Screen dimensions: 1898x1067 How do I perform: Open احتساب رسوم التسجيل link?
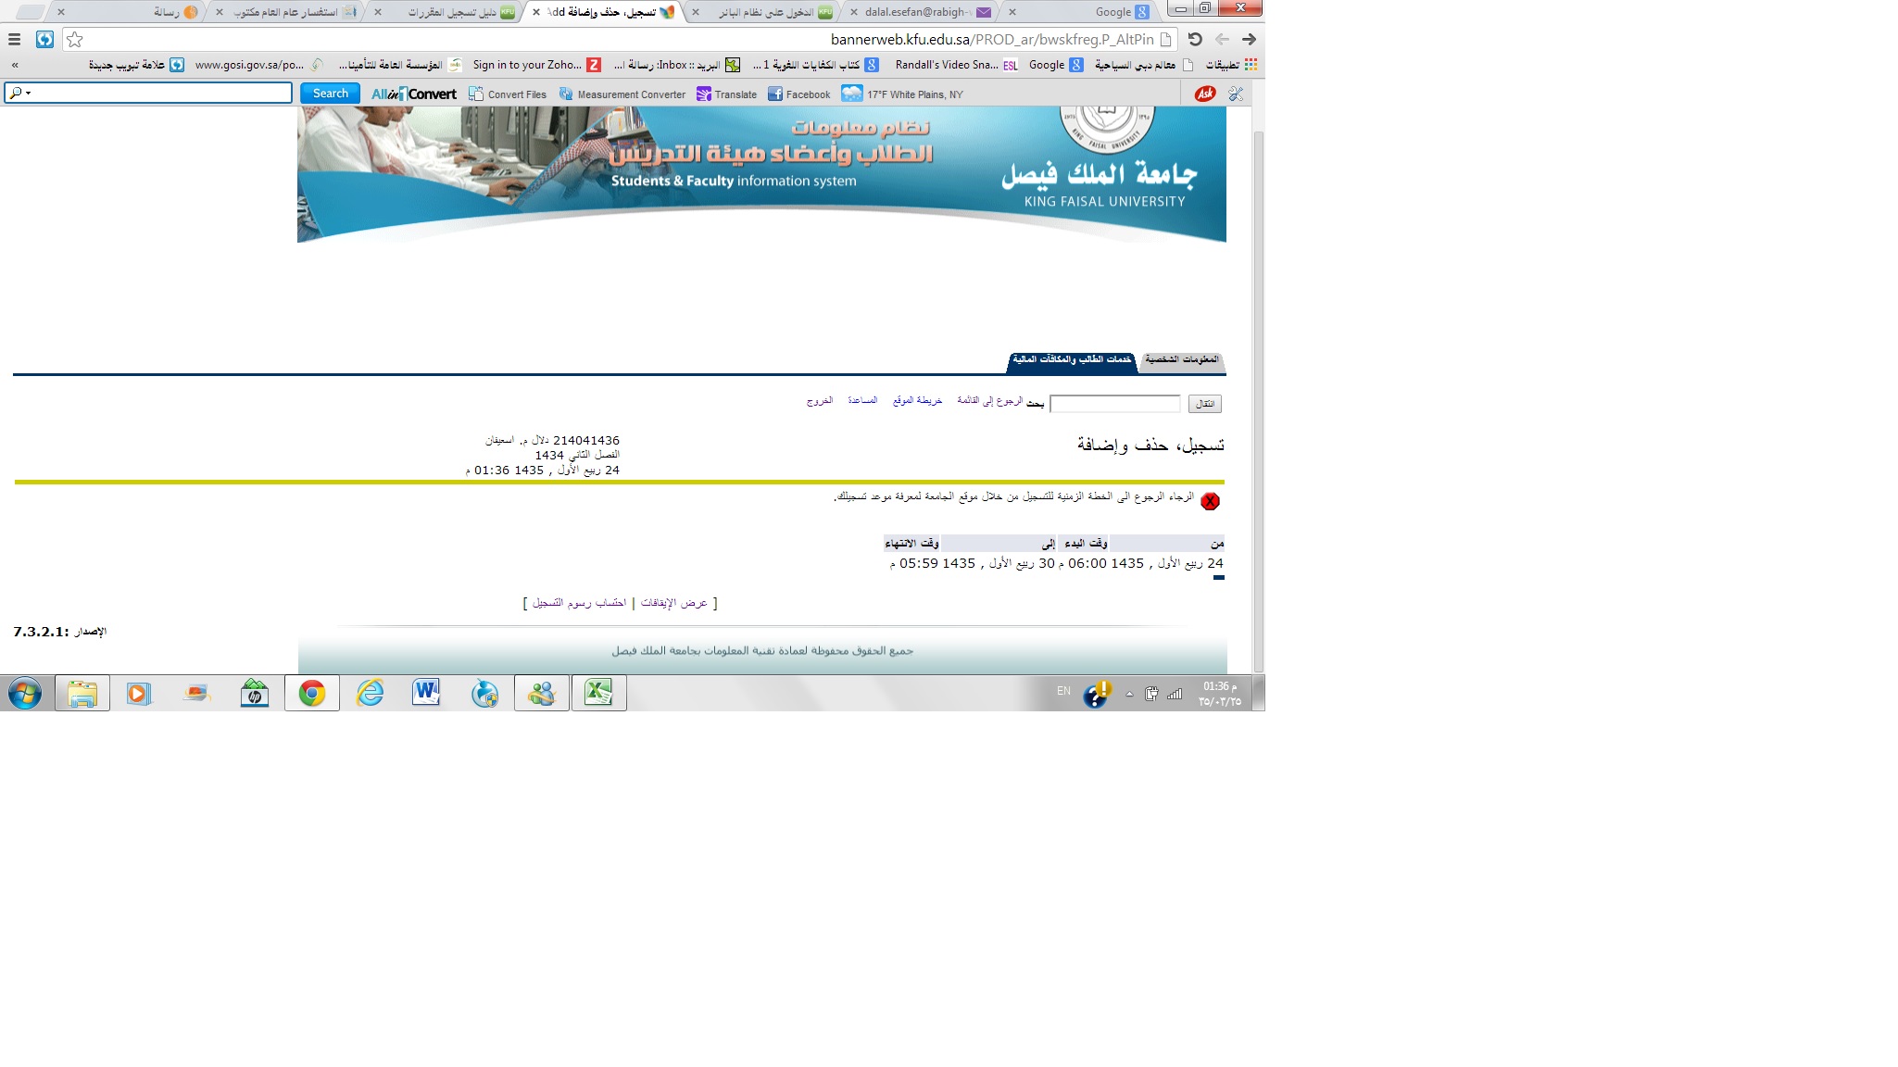pyautogui.click(x=580, y=603)
